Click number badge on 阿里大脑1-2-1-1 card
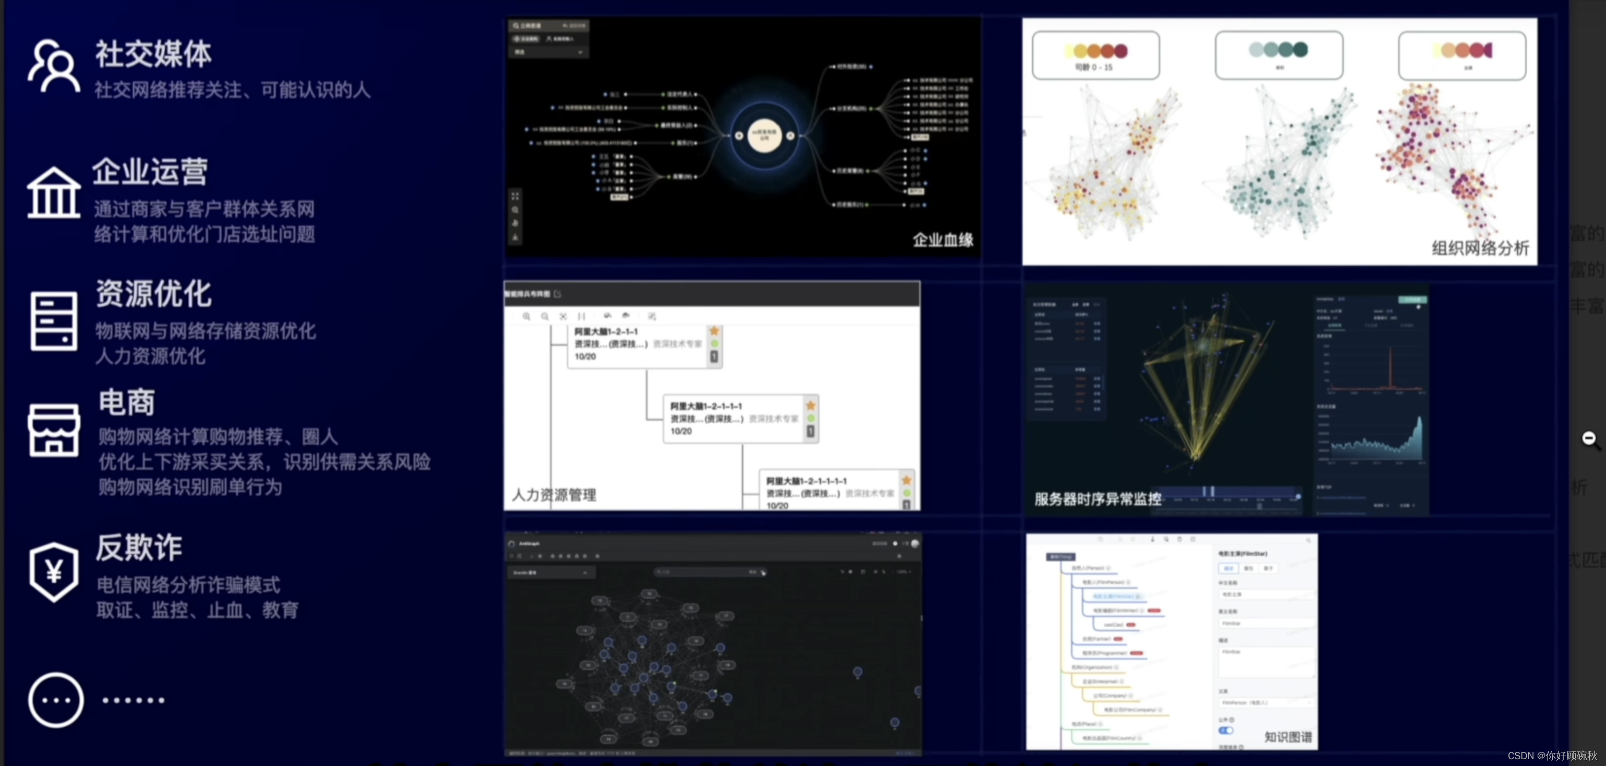Viewport: 1606px width, 766px height. (x=714, y=356)
